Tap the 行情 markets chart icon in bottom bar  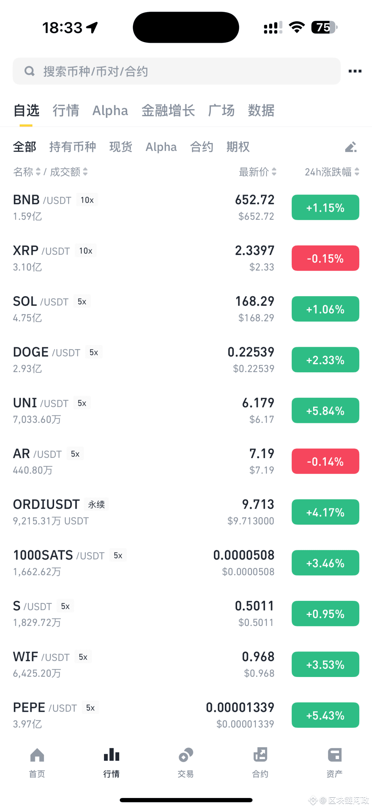112,755
